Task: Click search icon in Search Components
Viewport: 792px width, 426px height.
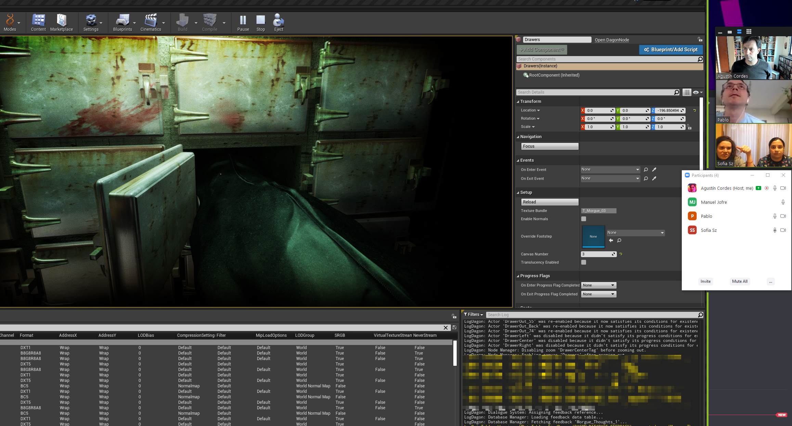Action: click(x=700, y=59)
